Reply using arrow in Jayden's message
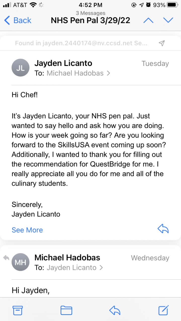 point(163,229)
